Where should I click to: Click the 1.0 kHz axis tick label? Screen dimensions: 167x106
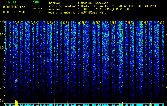pos(2,48)
